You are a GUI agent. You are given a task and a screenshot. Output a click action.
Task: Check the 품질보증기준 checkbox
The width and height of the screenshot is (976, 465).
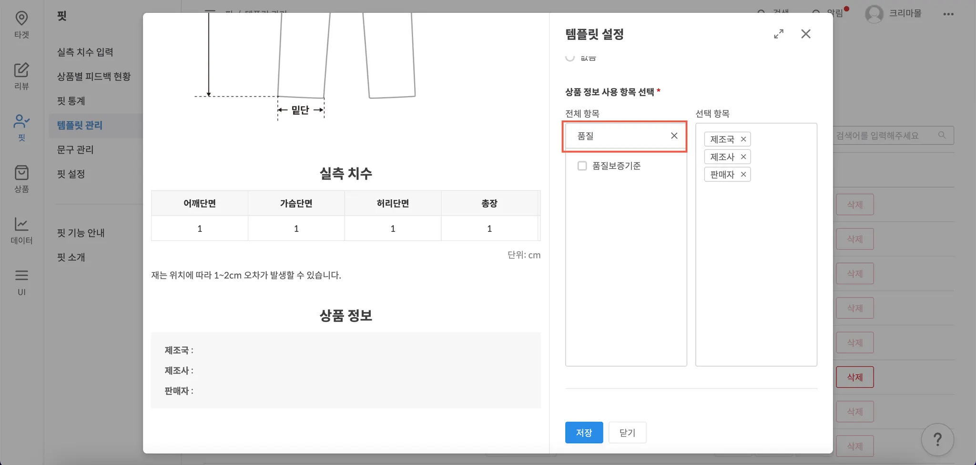point(582,166)
